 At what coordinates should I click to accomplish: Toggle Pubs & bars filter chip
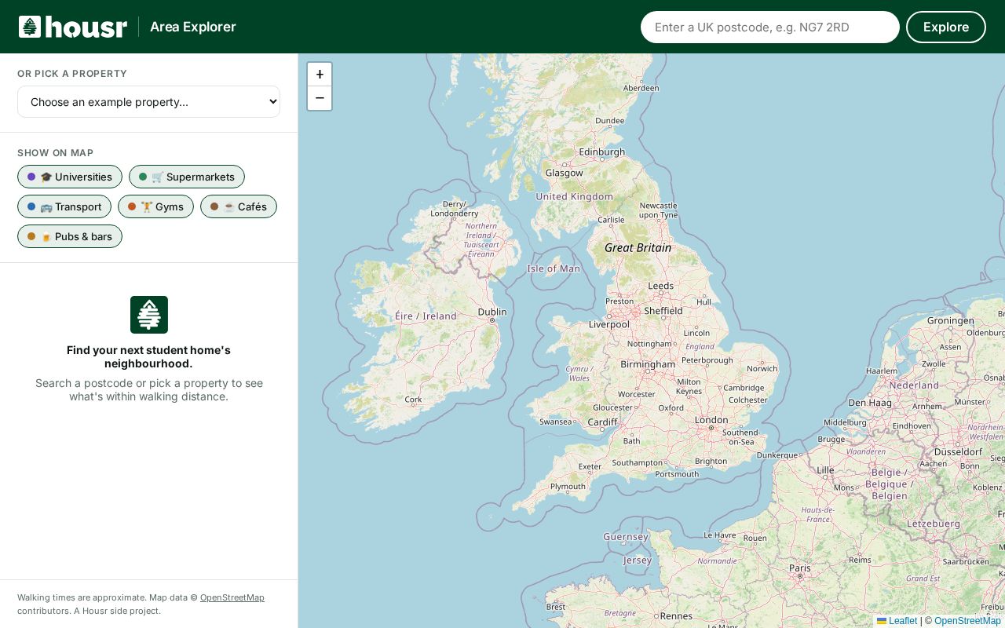pos(70,236)
